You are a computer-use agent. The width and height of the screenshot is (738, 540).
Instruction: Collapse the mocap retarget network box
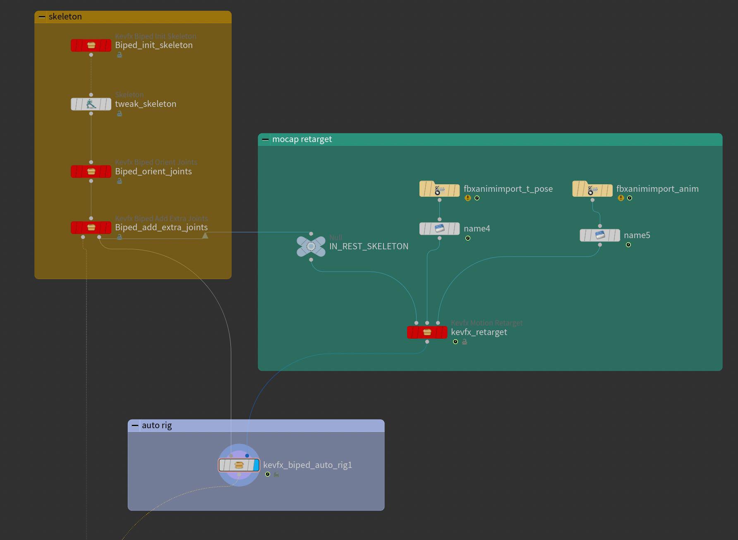point(265,139)
